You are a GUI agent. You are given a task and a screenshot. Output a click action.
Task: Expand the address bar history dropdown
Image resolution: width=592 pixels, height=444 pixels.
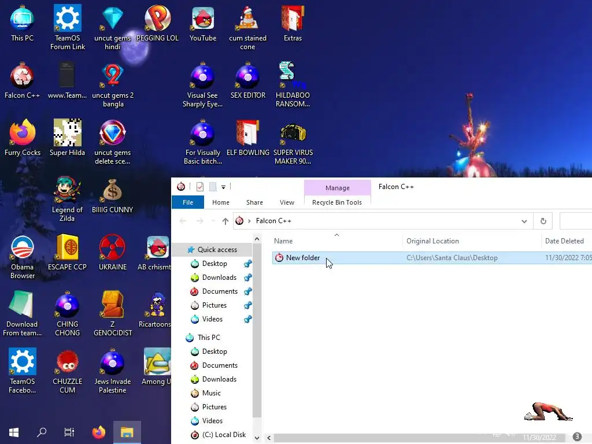tap(524, 221)
